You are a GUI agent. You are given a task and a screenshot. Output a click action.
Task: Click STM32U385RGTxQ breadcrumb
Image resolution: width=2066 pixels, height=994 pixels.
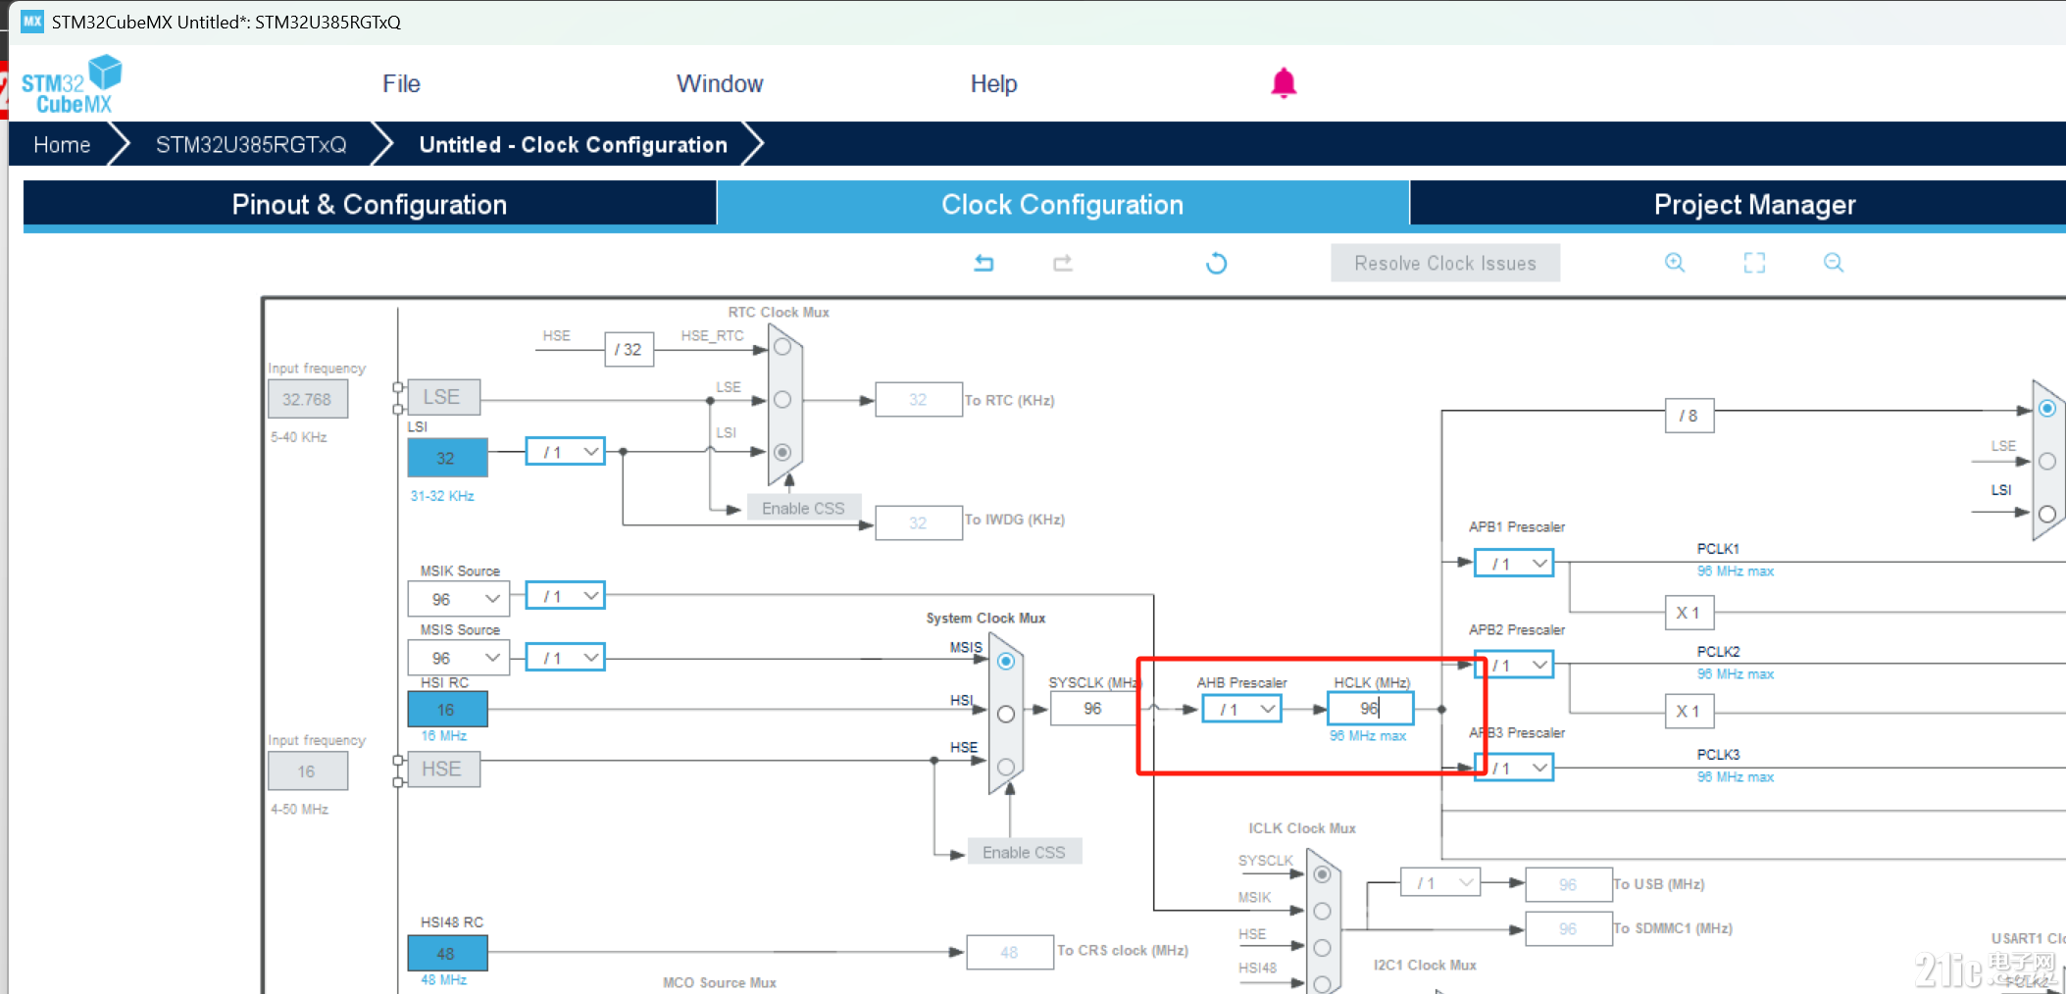point(251,145)
